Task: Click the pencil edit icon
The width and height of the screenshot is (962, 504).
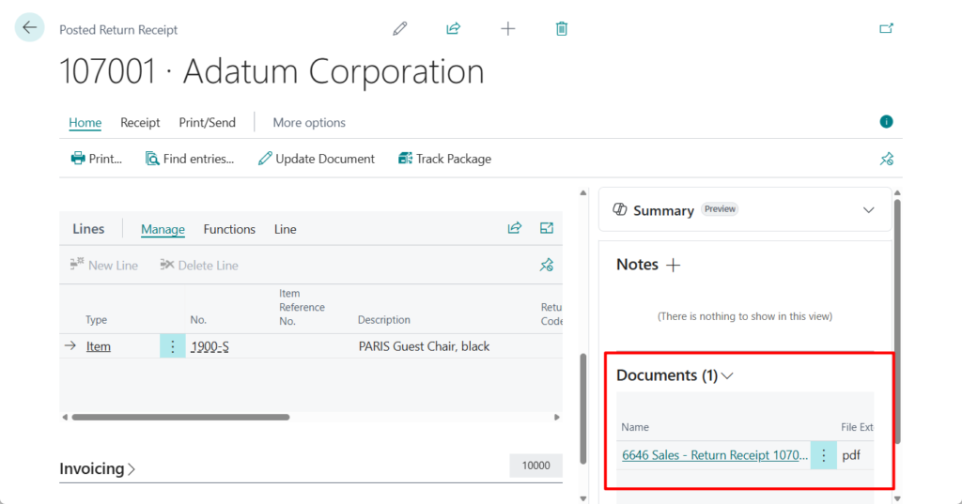Action: [x=400, y=28]
